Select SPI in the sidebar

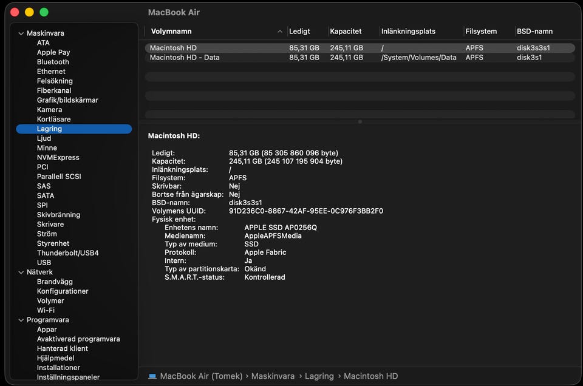point(42,205)
